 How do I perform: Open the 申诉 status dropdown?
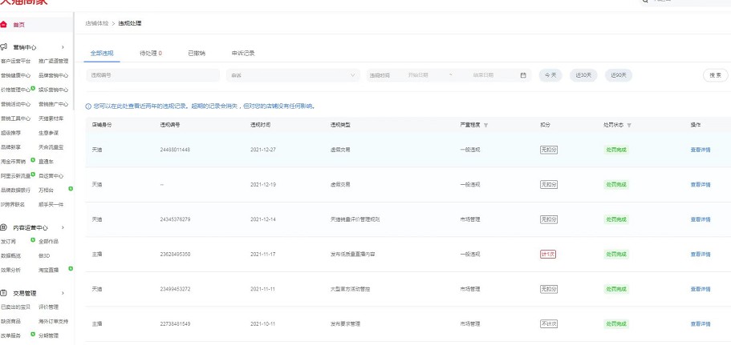293,75
